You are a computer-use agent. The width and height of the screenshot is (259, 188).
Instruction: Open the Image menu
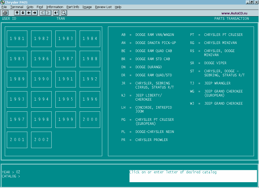click(x=87, y=7)
